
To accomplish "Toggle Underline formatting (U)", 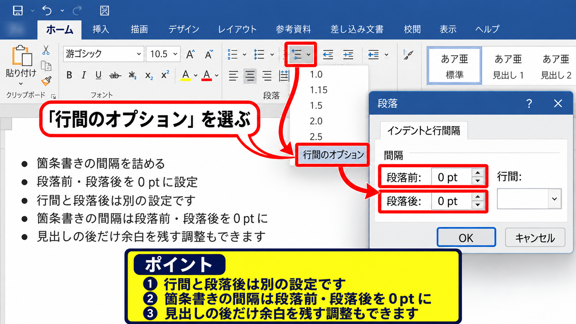I will coord(99,75).
